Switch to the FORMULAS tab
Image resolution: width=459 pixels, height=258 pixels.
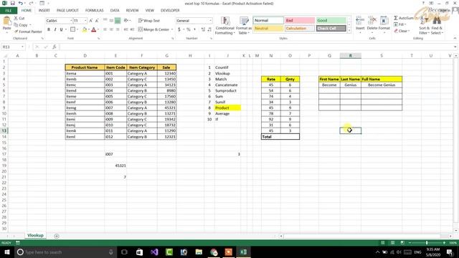pos(94,11)
